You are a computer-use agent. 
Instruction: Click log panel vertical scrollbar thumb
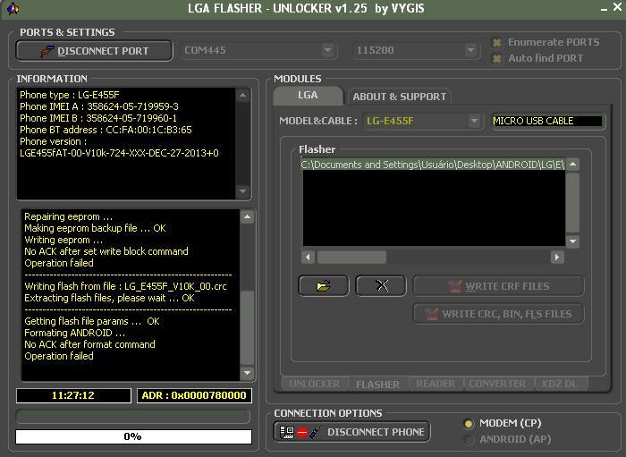247,327
